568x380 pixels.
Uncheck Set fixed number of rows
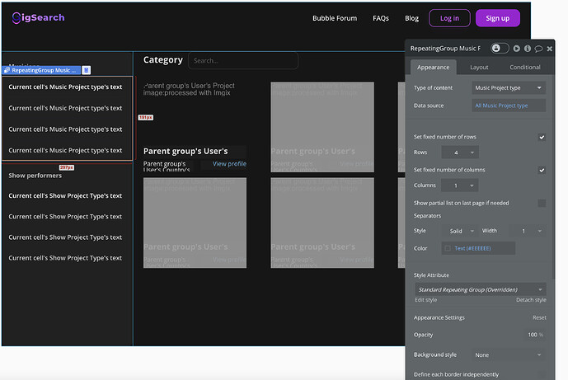pyautogui.click(x=542, y=137)
